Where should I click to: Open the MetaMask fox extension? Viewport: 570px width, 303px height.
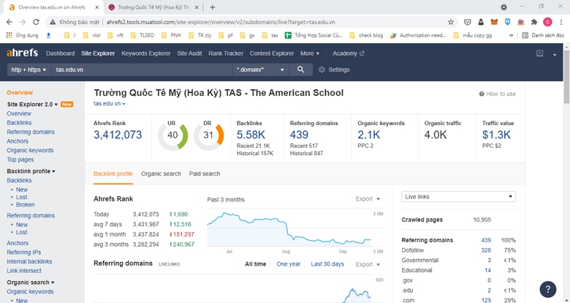(x=494, y=22)
